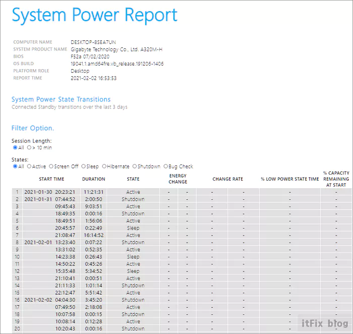353x334 pixels.
Task: Click the Filter Option heading
Action: 33,128
